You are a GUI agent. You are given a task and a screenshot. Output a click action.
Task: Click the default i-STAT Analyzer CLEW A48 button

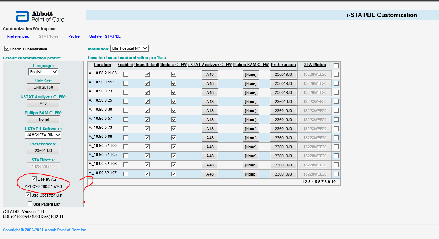[43, 103]
